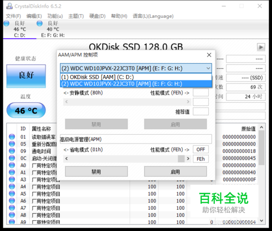Click the APM value field showing FEh

pyautogui.click(x=201, y=159)
